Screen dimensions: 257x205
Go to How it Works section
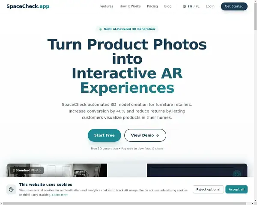pyautogui.click(x=130, y=6)
